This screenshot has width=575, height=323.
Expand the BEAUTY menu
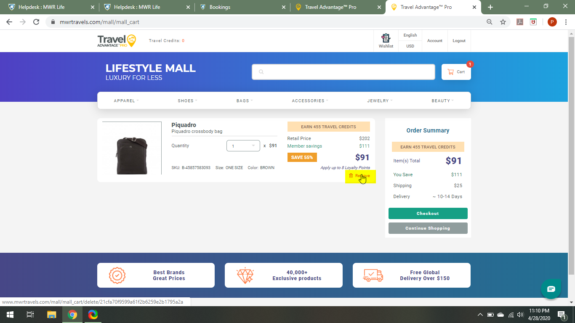pyautogui.click(x=443, y=101)
